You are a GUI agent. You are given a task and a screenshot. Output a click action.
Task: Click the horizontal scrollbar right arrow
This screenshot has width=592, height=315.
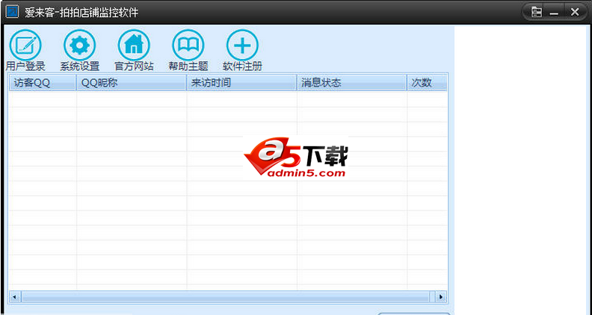pos(440,297)
